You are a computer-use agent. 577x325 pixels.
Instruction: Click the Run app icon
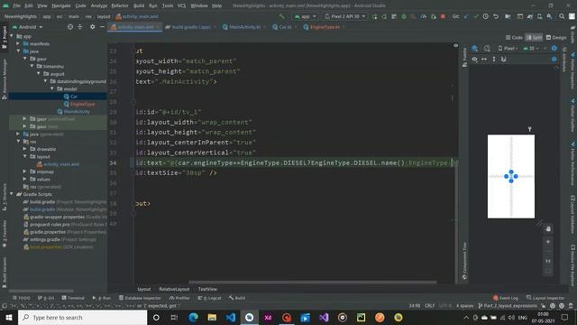tap(375, 16)
